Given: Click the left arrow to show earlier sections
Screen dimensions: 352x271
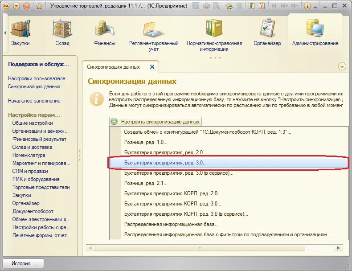Looking at the screenshot, I should [x=5, y=33].
